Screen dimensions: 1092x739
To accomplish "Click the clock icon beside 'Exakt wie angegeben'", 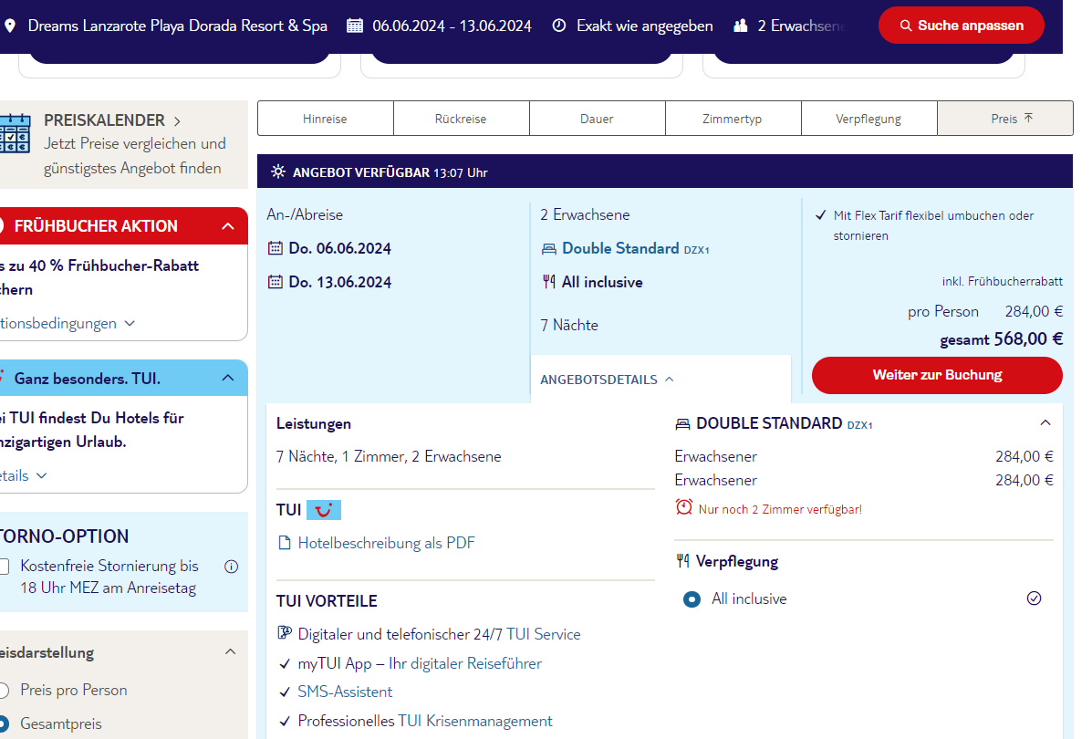I will click(559, 26).
